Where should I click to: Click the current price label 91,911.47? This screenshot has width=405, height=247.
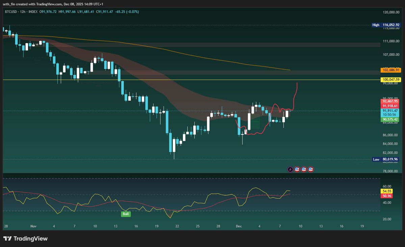click(390, 110)
